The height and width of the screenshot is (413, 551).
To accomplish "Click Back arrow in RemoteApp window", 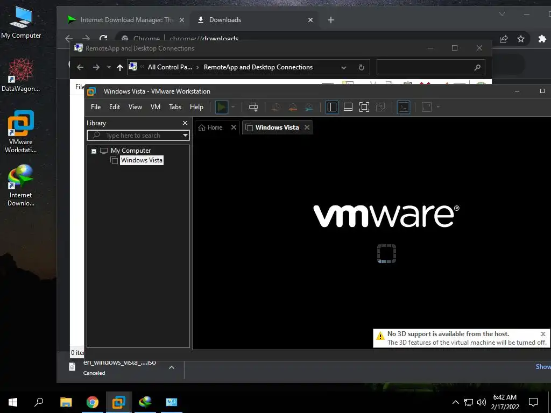I will tap(80, 67).
